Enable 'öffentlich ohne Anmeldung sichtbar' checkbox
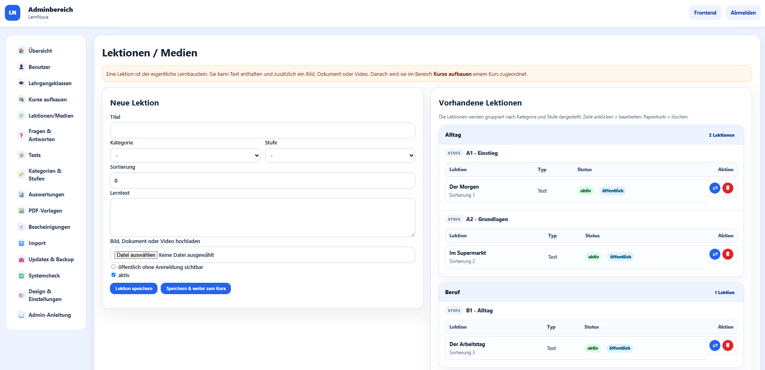Image resolution: width=765 pixels, height=370 pixels. pyautogui.click(x=114, y=267)
